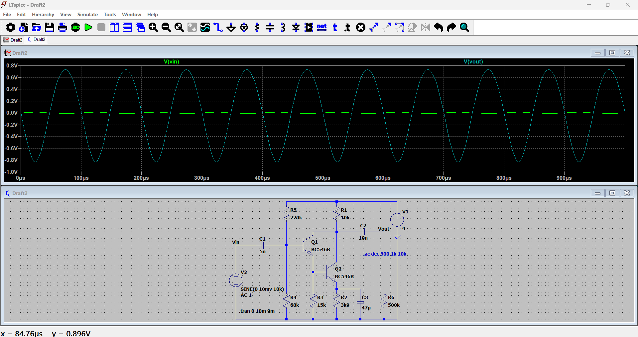The image size is (638, 337).
Task: Place a resistor
Action: pos(257,27)
